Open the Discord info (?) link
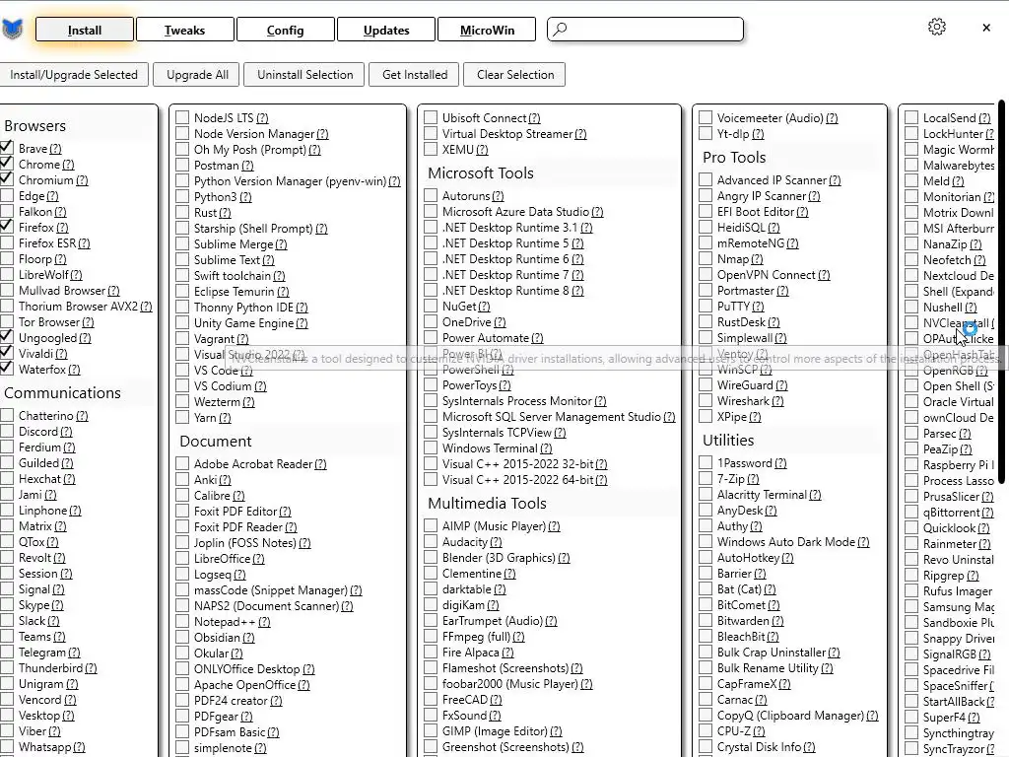1009x757 pixels. coord(66,432)
